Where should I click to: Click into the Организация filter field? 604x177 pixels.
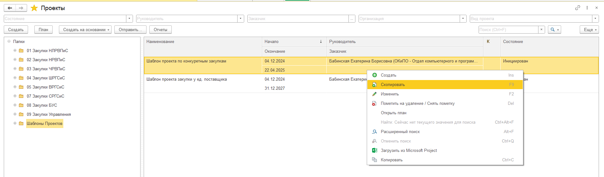[409, 19]
